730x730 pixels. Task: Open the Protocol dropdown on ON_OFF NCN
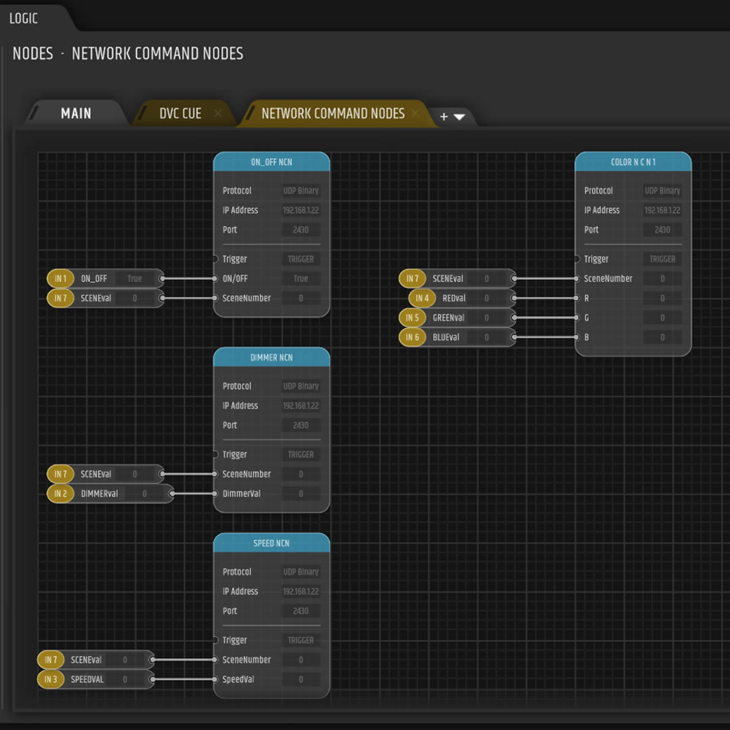[x=301, y=191]
